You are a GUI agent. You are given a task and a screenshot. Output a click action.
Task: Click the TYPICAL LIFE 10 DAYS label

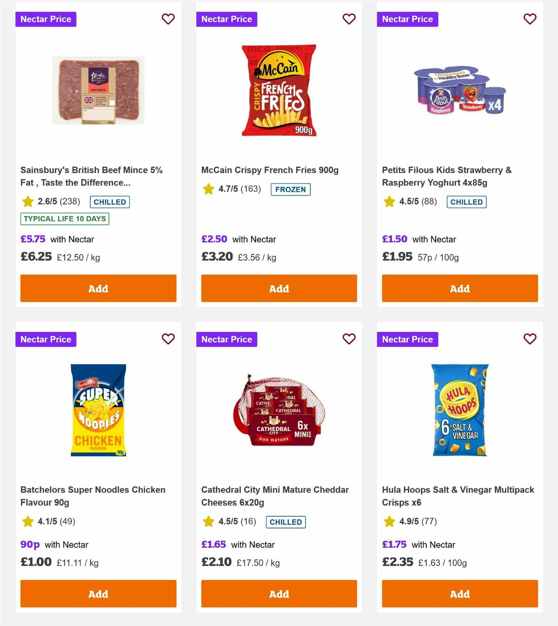click(x=64, y=218)
